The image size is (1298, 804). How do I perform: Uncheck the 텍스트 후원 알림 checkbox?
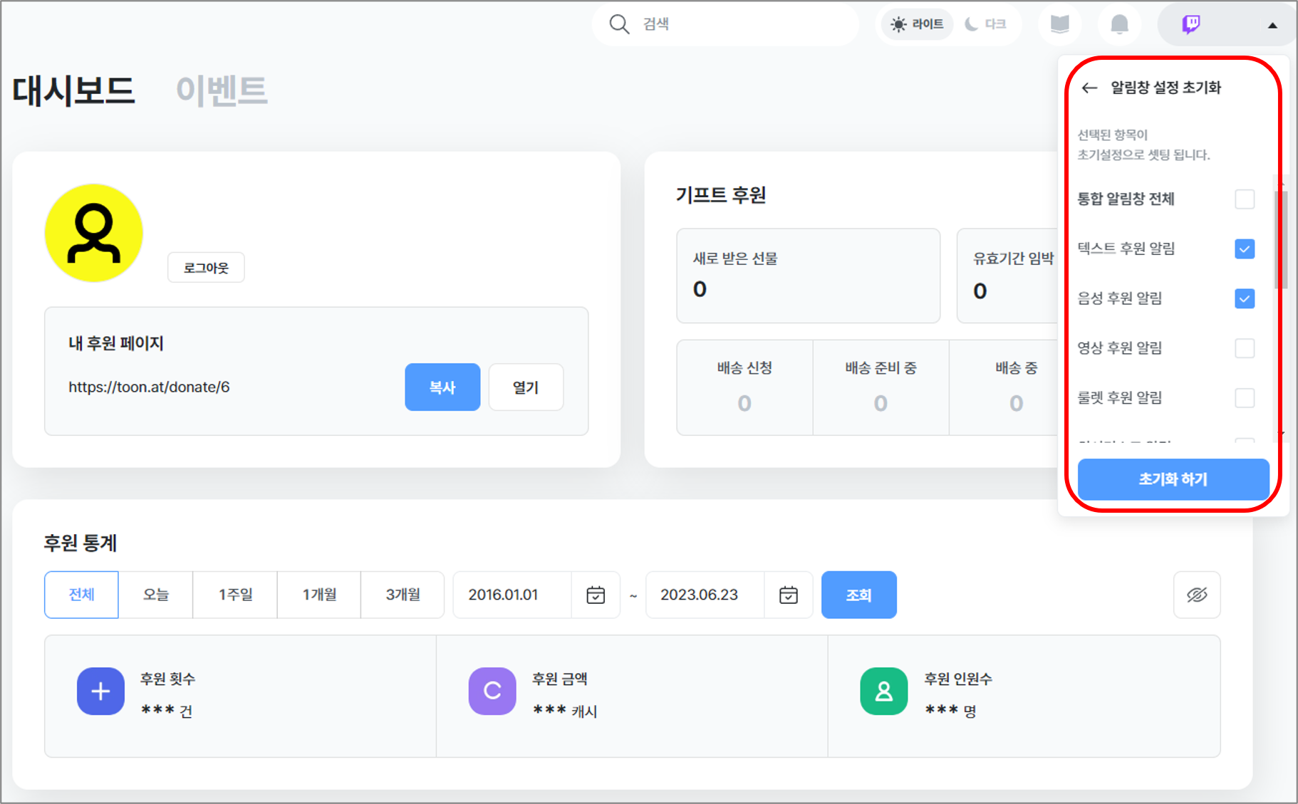pyautogui.click(x=1244, y=249)
